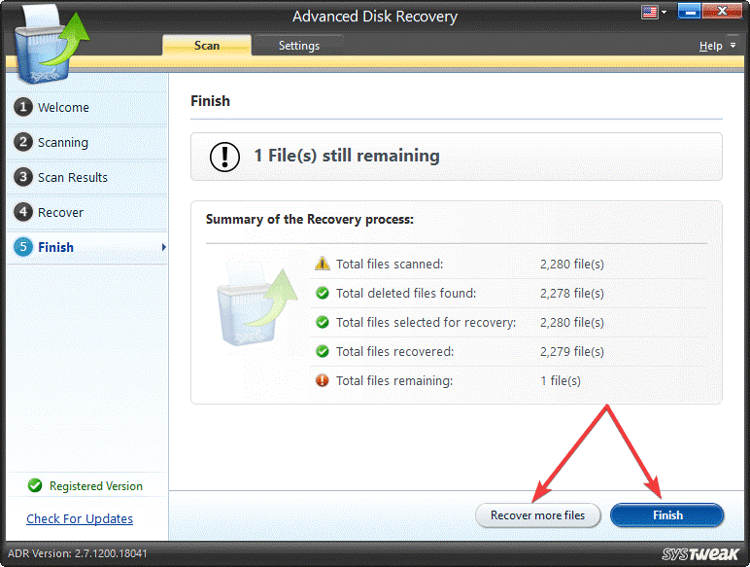Click the recycle bin summary image
750x567 pixels.
click(257, 303)
